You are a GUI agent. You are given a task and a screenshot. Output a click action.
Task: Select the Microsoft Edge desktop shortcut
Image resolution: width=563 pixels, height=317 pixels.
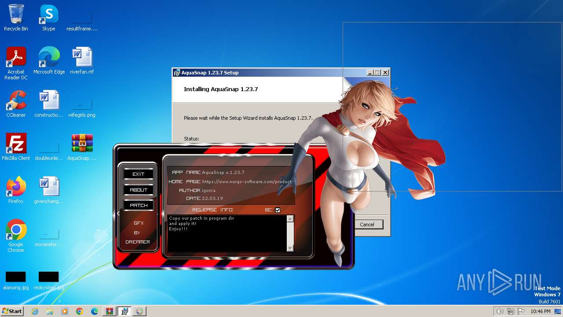pos(49,61)
